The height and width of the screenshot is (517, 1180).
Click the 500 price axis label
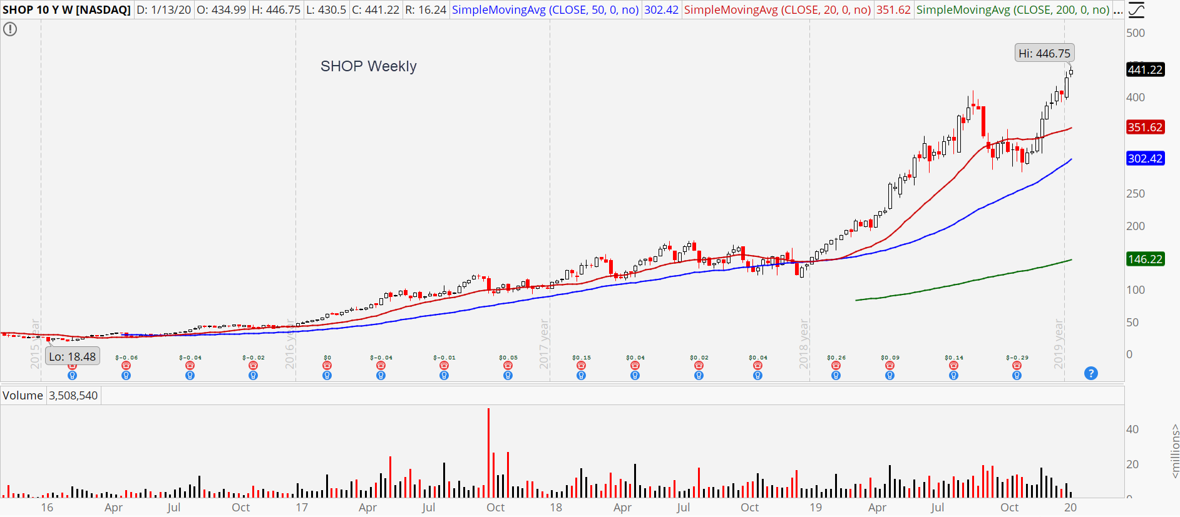tap(1136, 33)
